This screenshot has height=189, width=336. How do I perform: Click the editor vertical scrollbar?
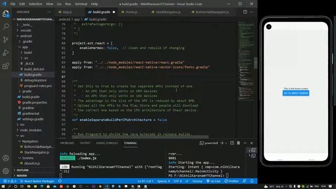tap(256, 63)
